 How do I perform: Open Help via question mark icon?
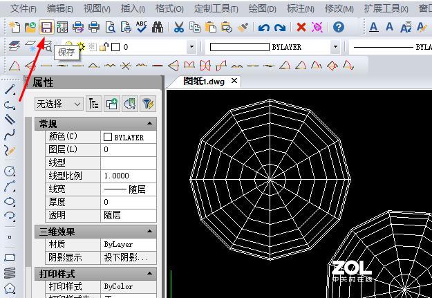point(338,27)
